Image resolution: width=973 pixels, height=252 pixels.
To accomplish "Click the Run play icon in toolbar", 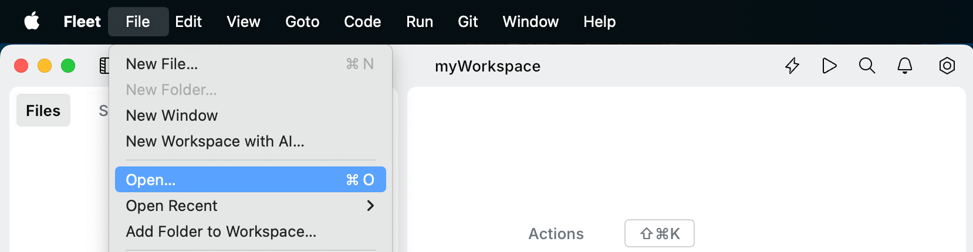I will [829, 66].
